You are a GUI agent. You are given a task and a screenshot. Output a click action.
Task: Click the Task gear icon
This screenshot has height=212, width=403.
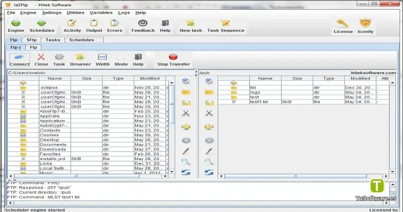click(x=59, y=57)
